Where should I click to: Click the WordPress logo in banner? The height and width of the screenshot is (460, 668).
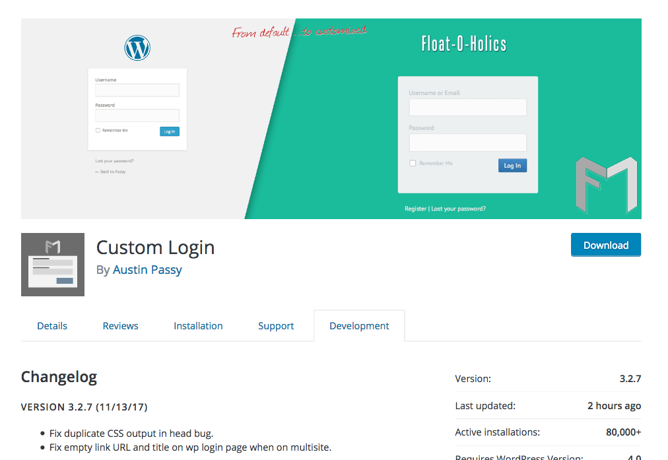[x=137, y=48]
